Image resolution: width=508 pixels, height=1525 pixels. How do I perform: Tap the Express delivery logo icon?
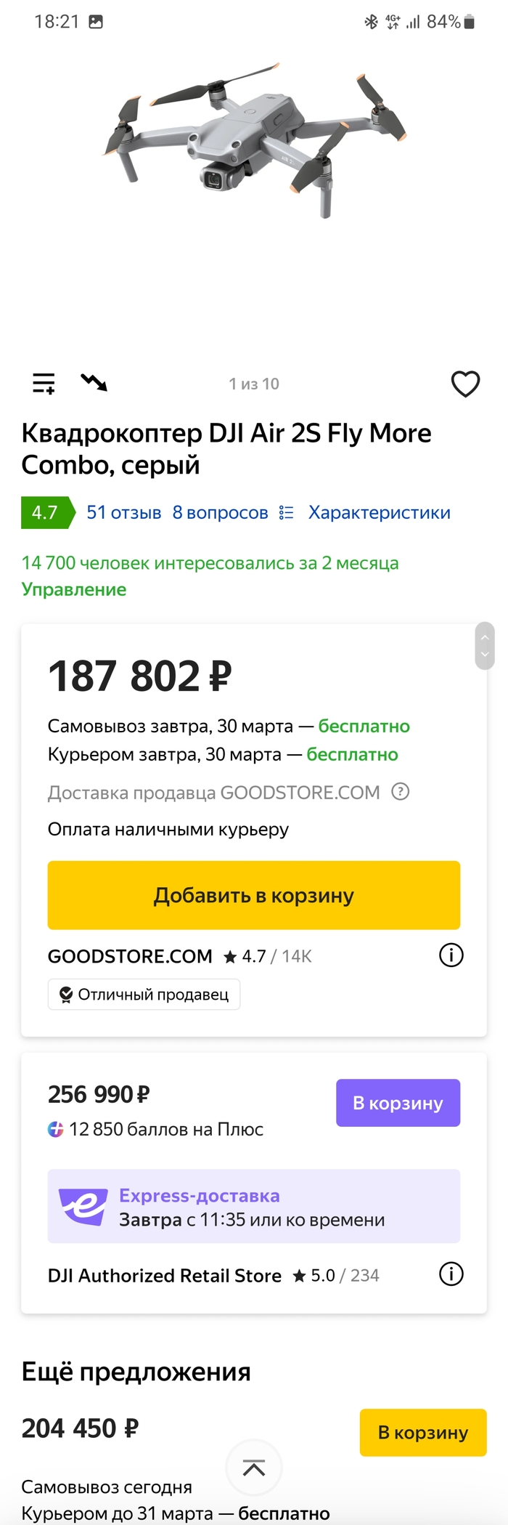(x=83, y=1206)
